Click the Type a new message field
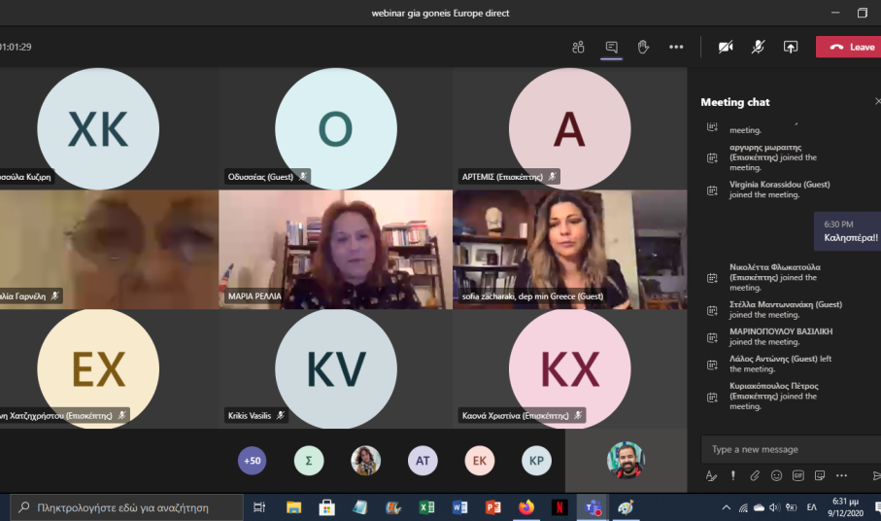 point(787,449)
